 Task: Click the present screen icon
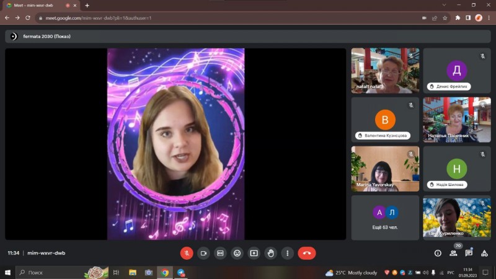254,253
